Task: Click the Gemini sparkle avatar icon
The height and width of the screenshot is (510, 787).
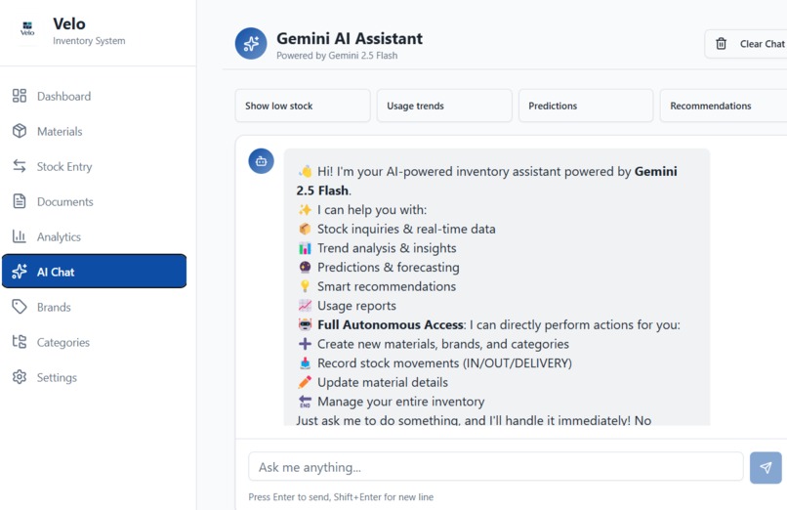Action: coord(251,44)
